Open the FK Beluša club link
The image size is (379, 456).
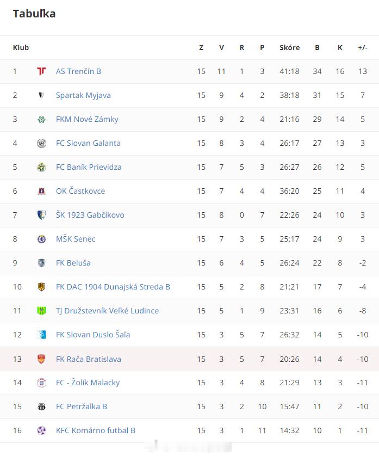coord(73,263)
